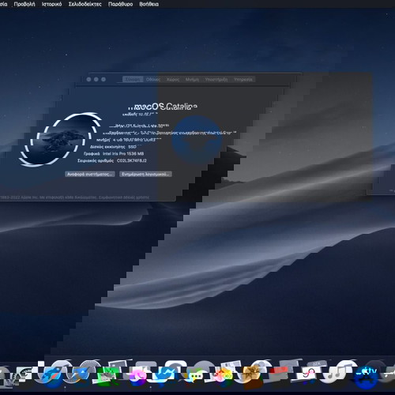Viewport: 395px width, 395px height.
Task: Open the Ιστορικό menu
Action: pos(51,4)
